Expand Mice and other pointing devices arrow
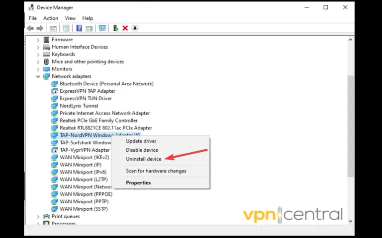The image size is (382, 238). (x=38, y=61)
